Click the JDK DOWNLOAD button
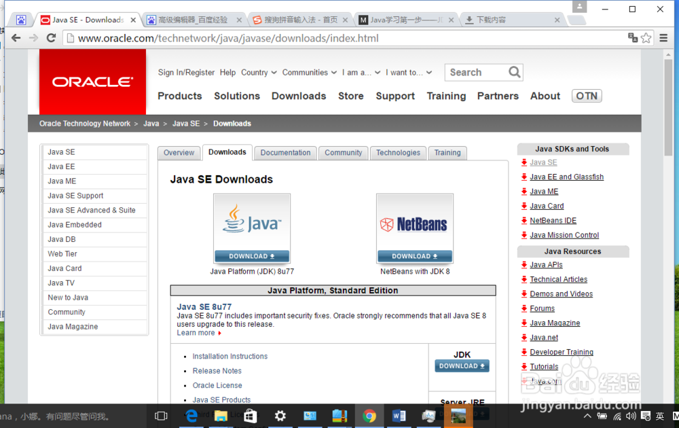This screenshot has width=679, height=428. pyautogui.click(x=462, y=366)
